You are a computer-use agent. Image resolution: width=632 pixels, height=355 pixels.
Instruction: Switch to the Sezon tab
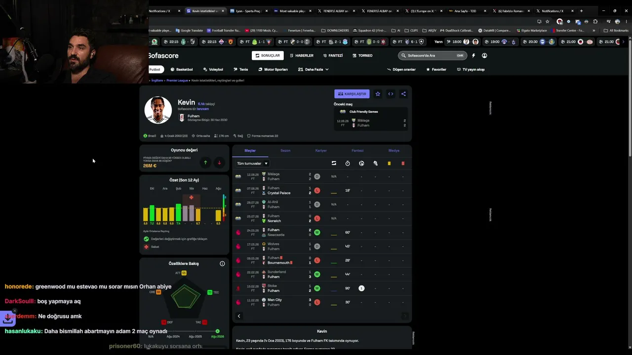pos(285,150)
